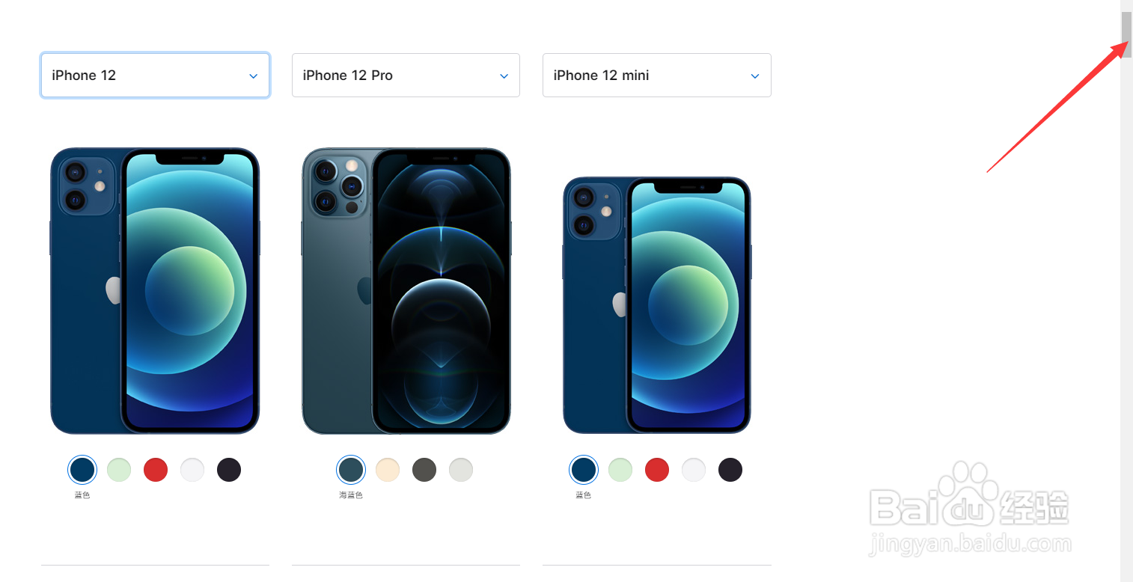
Task: Click the iPhone 12 product image
Action: point(155,291)
